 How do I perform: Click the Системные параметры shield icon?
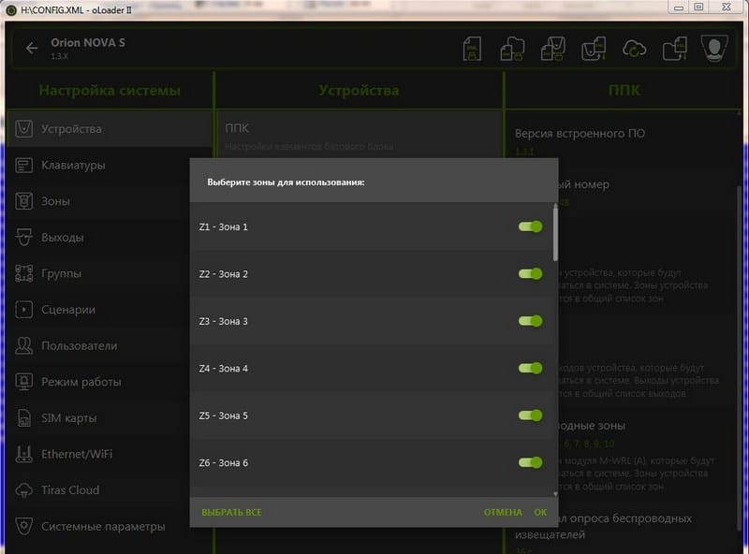click(x=24, y=526)
